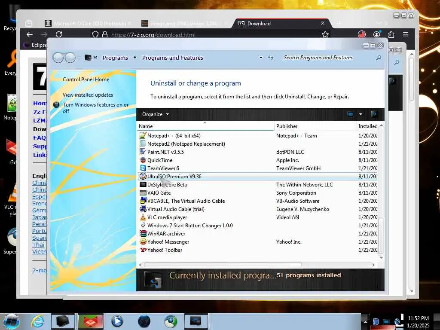Click scroll-down arrow of program list
The width and height of the screenshot is (440, 330).
[381, 258]
